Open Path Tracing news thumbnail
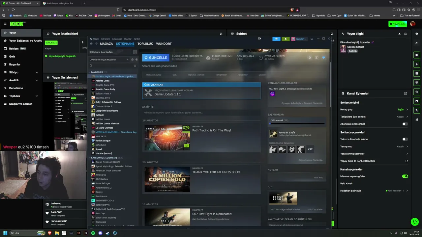422x237 pixels. 167,138
